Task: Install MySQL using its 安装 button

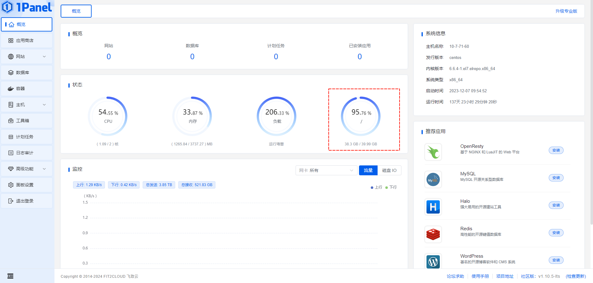Action: coord(556,178)
